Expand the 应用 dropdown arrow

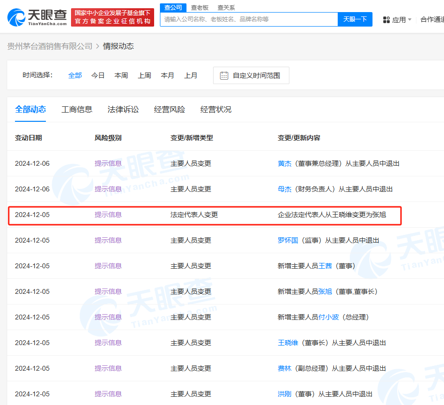409,19
